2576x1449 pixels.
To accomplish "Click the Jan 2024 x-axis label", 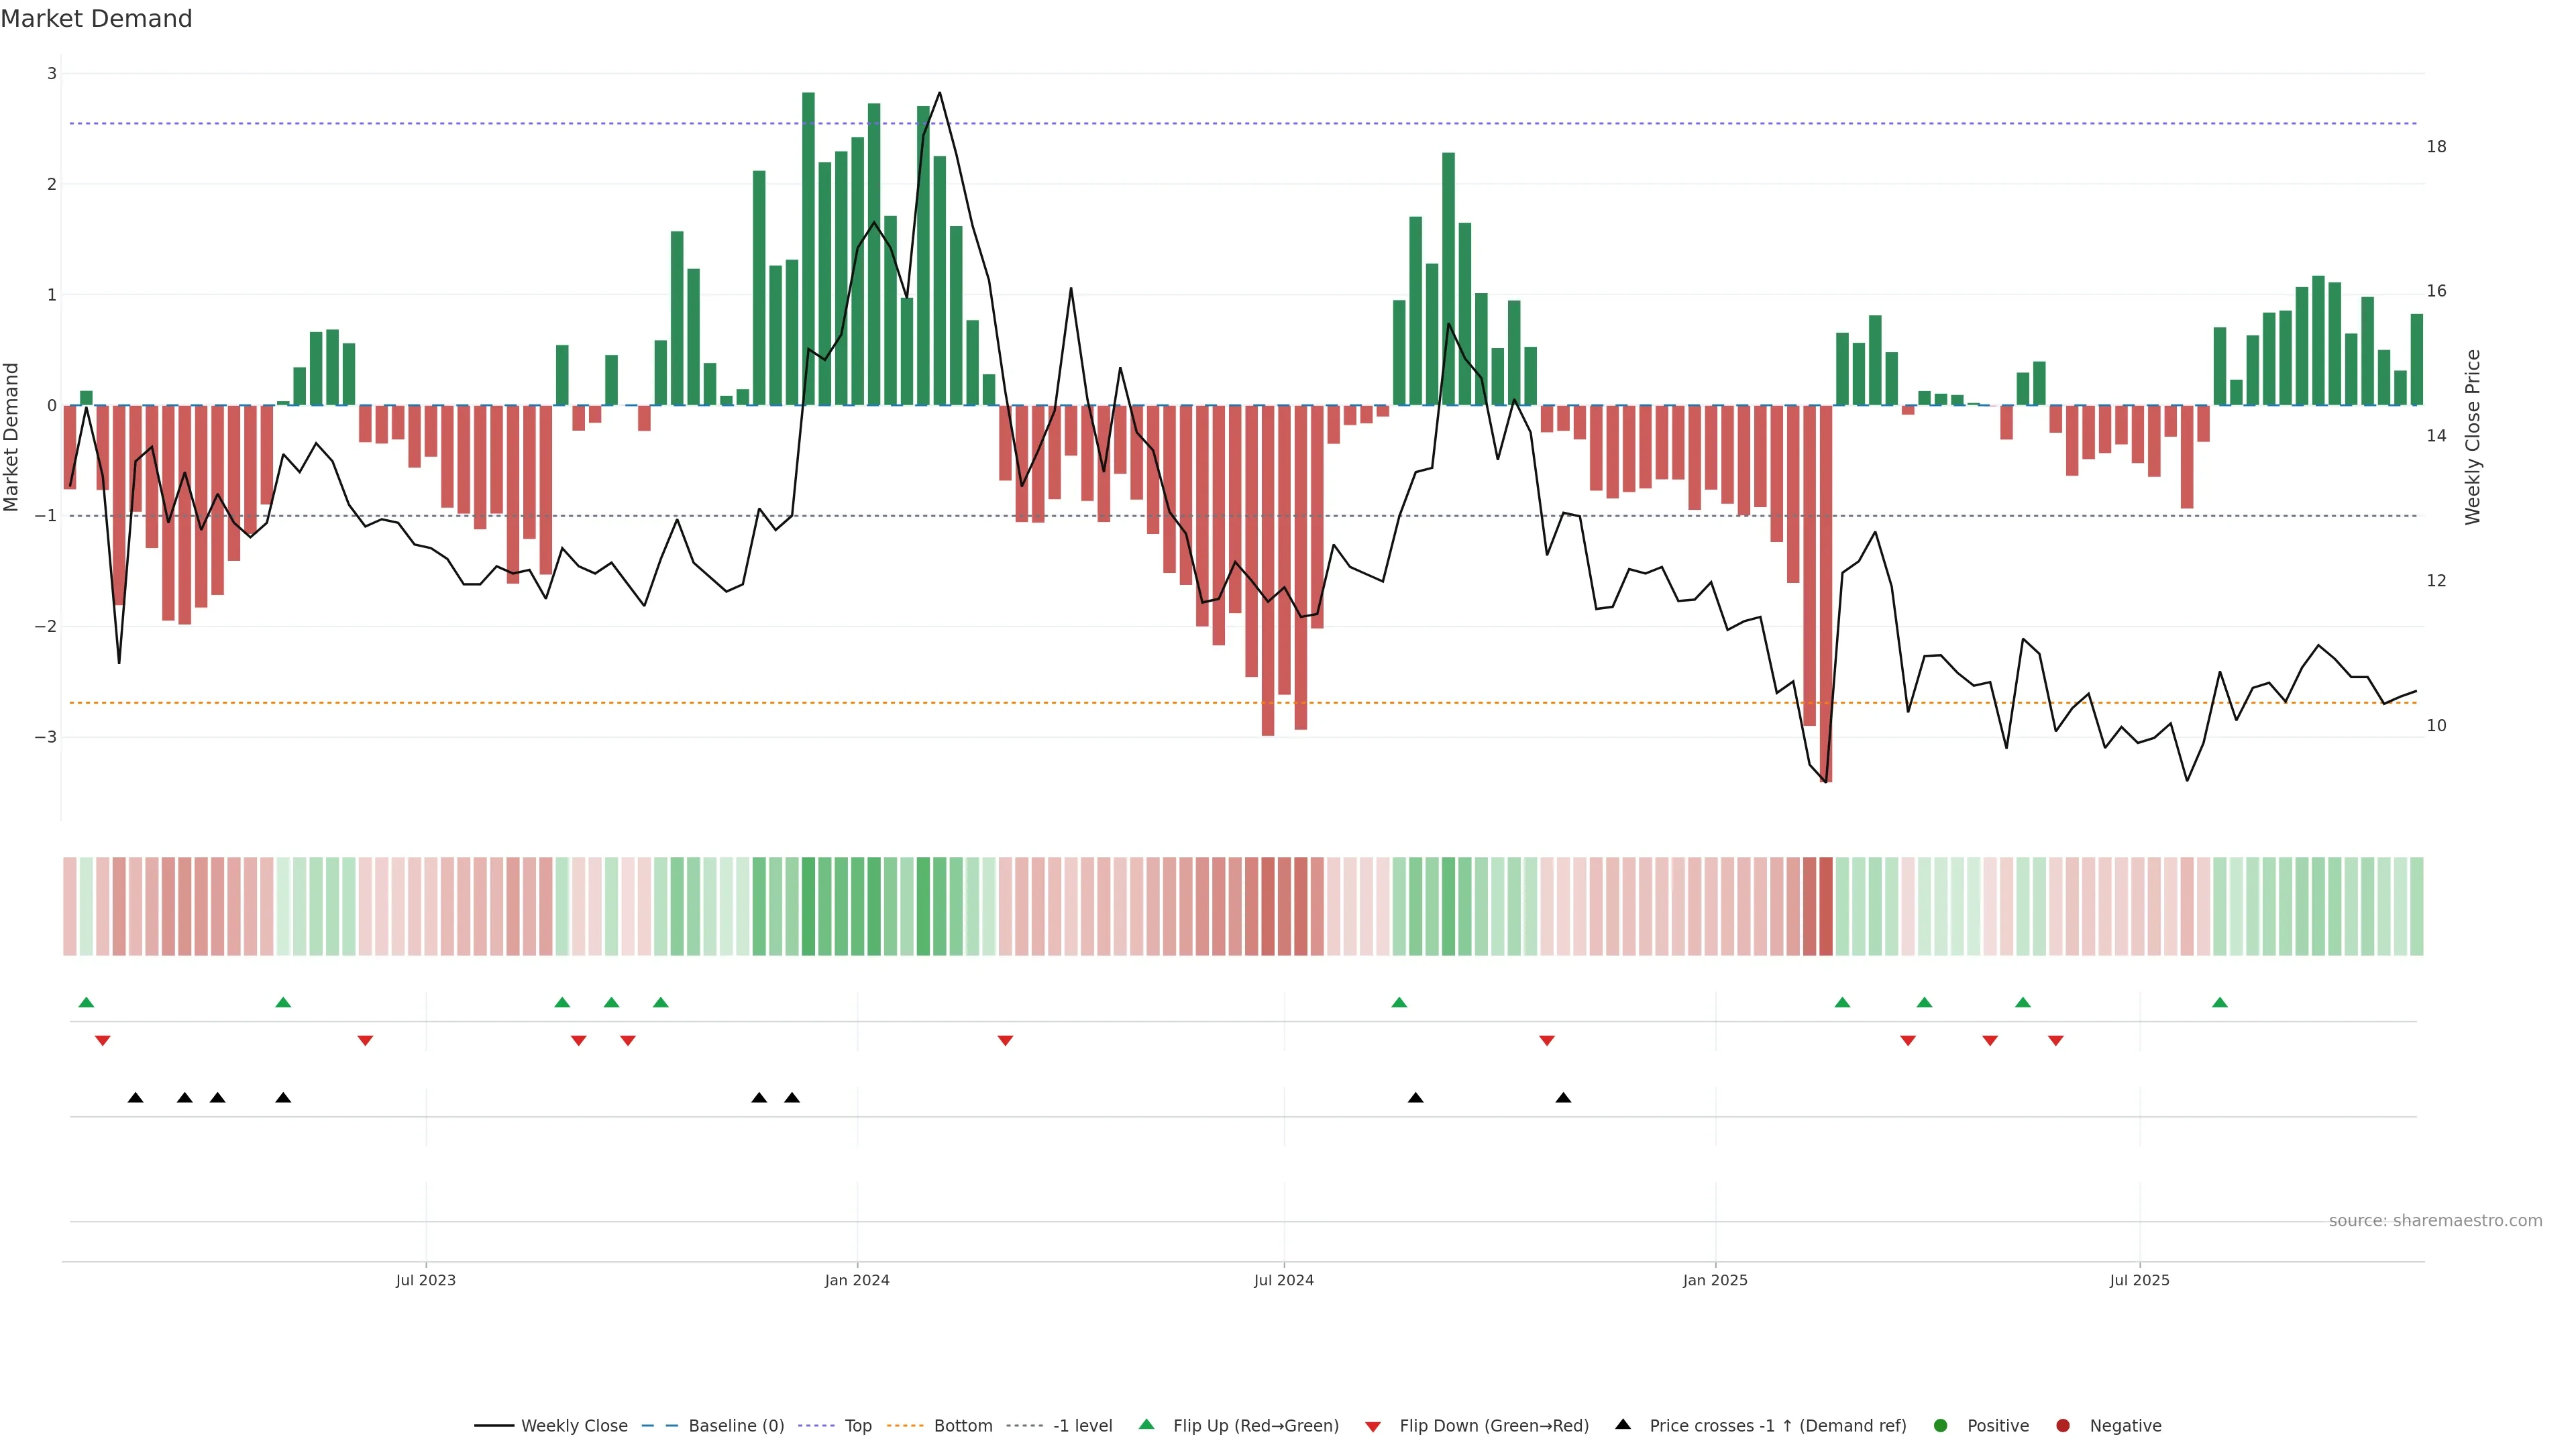I will (x=857, y=1280).
